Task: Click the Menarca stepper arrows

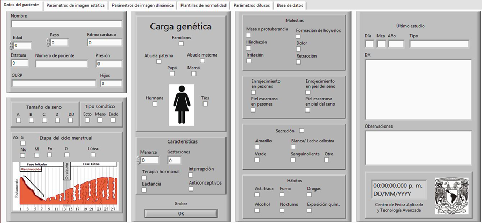Action: coord(141,160)
